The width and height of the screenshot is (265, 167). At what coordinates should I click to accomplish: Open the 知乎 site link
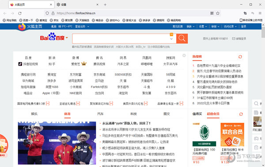click(52, 64)
